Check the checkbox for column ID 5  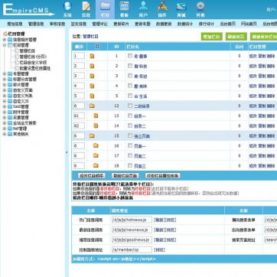pyautogui.click(x=130, y=96)
